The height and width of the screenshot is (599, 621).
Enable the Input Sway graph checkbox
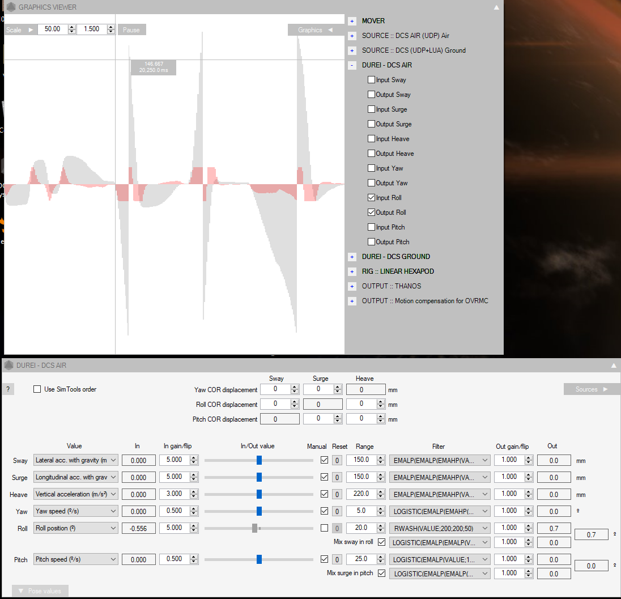(x=371, y=80)
